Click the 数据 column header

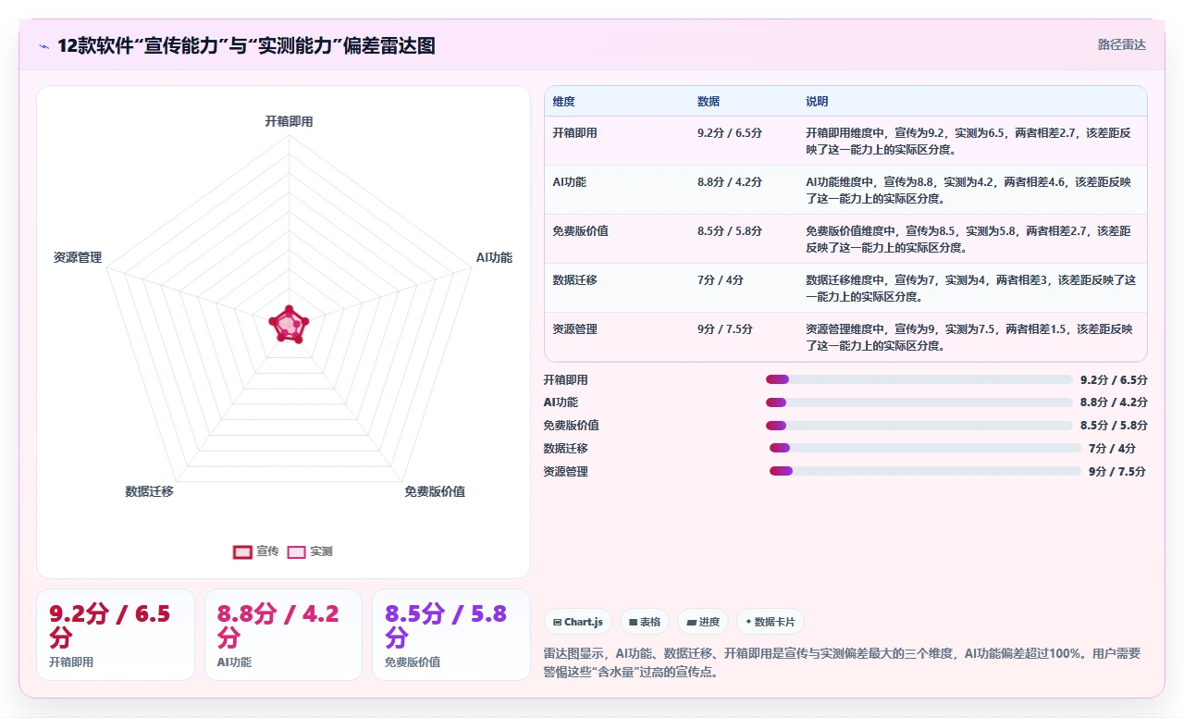point(709,102)
